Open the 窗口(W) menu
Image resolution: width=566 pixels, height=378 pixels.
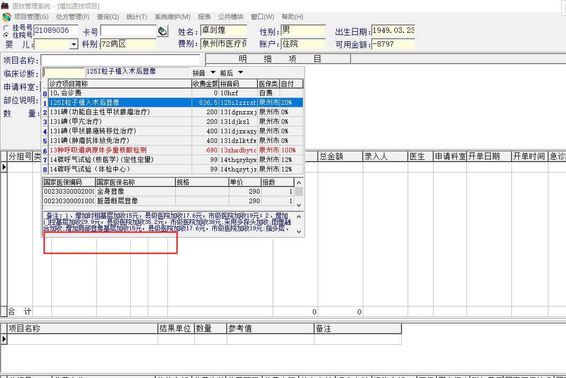[263, 17]
